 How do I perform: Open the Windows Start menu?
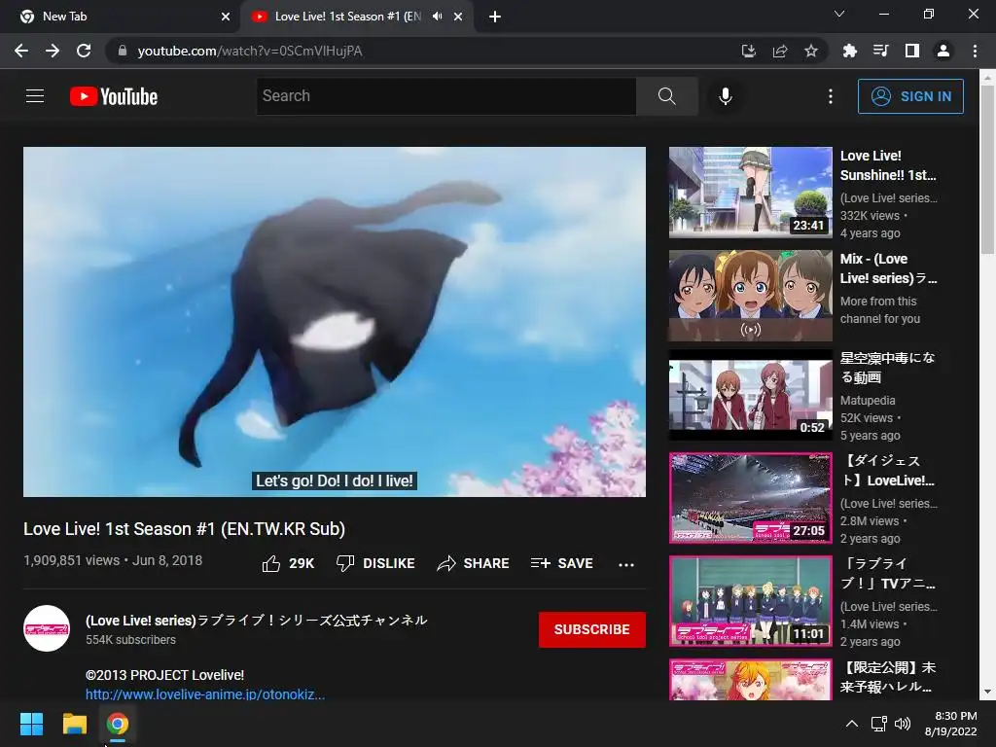(31, 724)
